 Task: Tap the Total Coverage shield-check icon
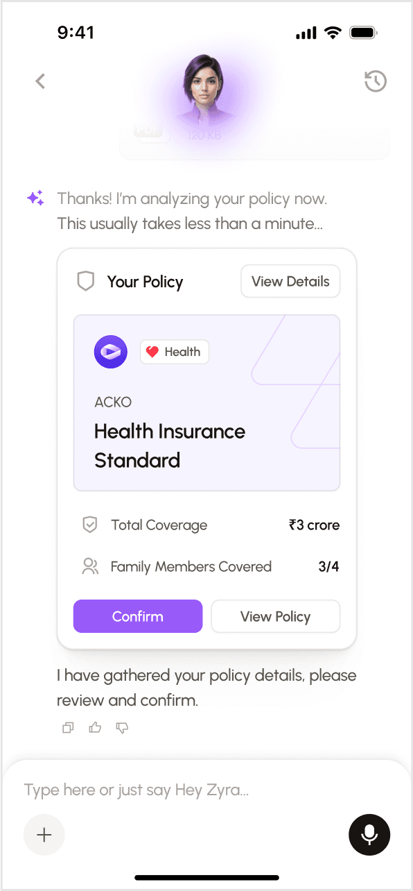(x=89, y=525)
